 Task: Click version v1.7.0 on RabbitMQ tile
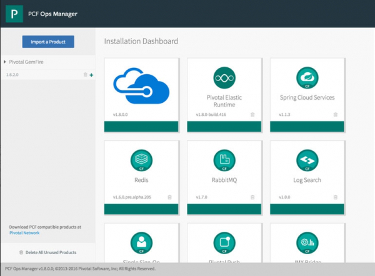point(202,197)
